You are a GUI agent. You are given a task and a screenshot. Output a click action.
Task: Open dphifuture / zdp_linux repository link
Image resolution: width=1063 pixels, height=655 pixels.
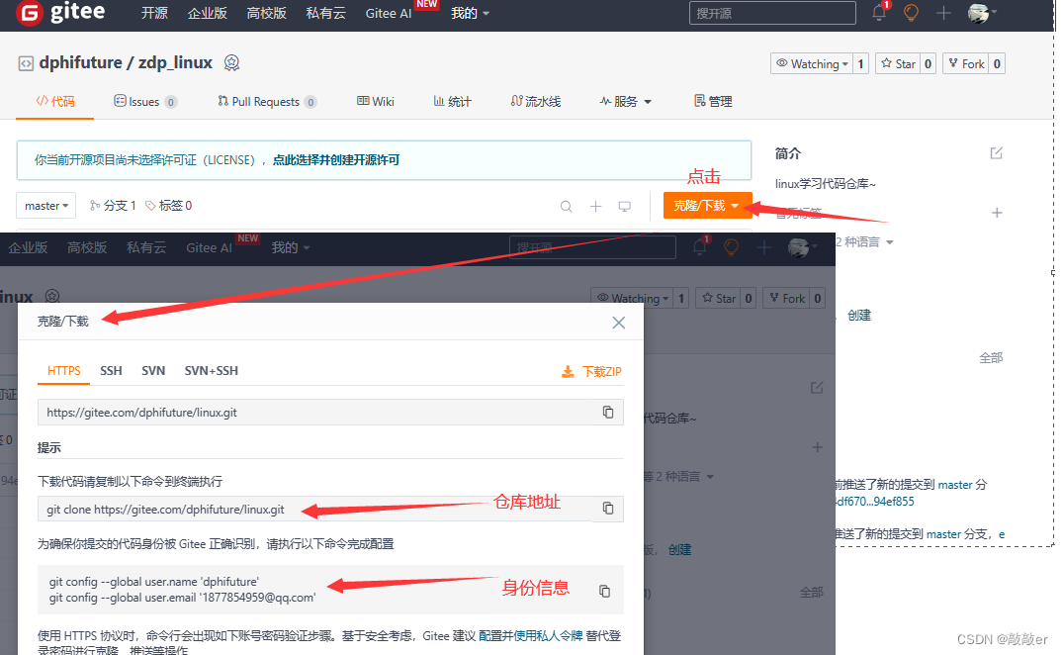tap(126, 63)
